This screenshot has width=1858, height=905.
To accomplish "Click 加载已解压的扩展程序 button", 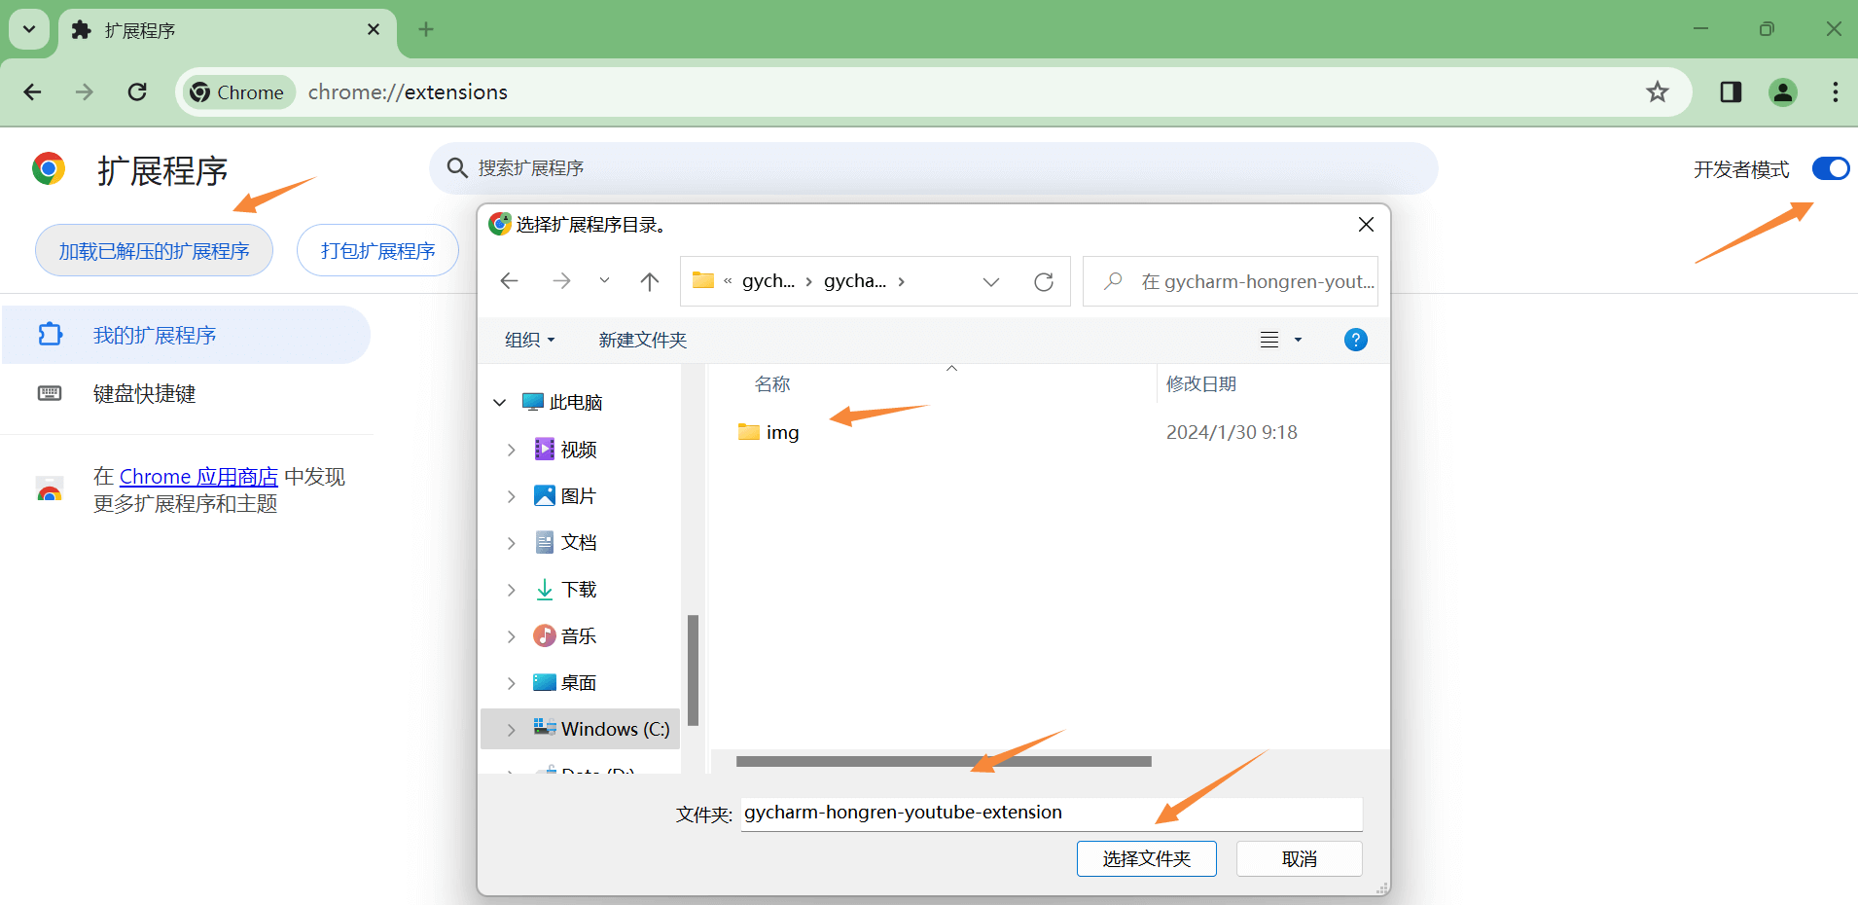I will click(x=154, y=251).
